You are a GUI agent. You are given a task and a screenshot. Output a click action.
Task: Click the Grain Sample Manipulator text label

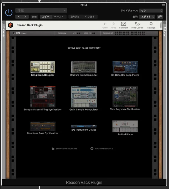(84, 110)
